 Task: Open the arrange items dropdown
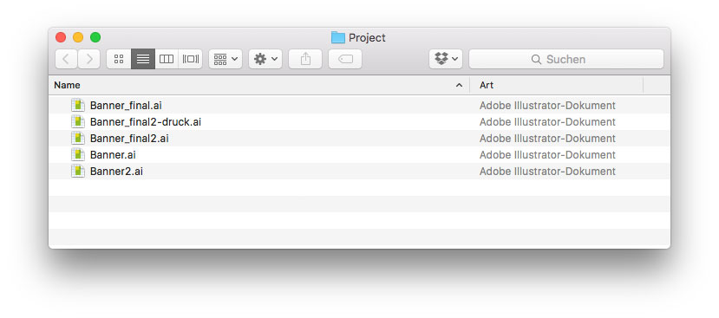226,59
